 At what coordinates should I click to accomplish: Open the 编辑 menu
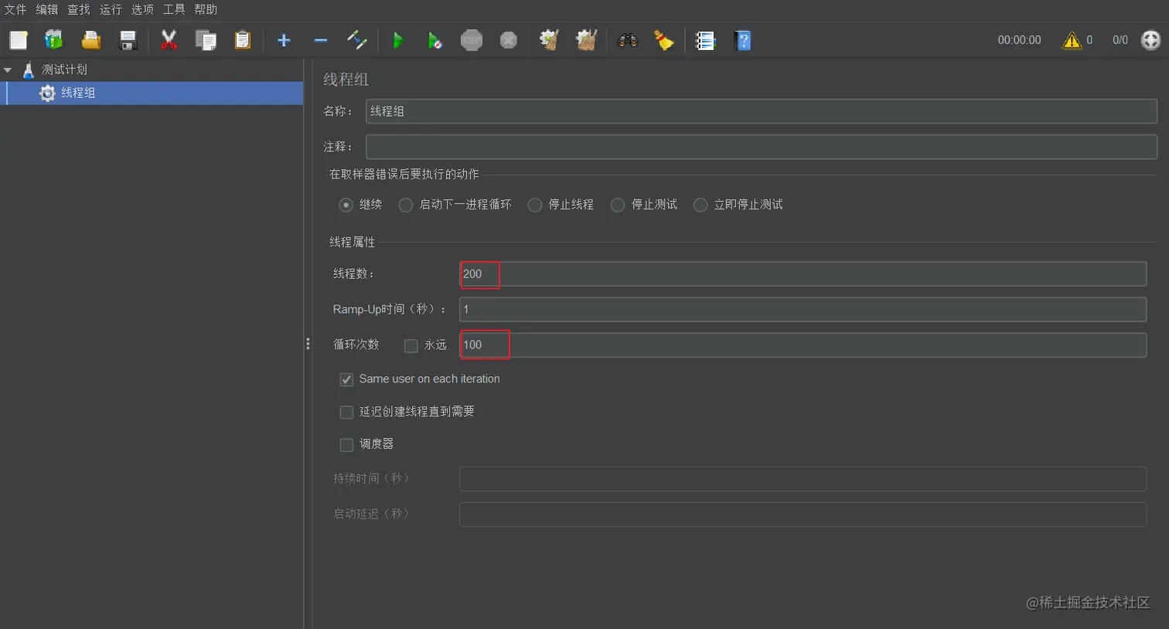click(x=47, y=9)
